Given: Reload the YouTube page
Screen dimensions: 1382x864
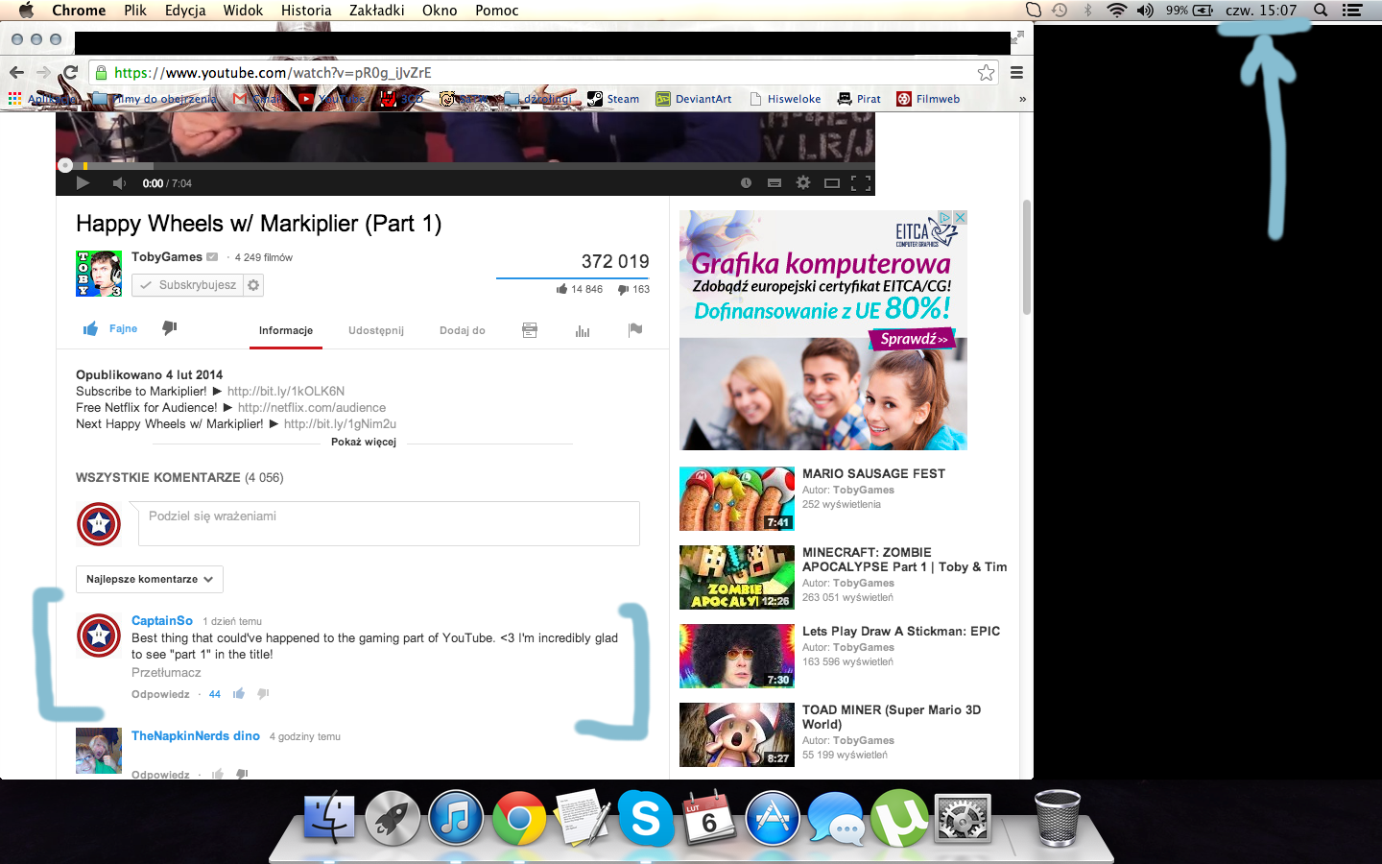Looking at the screenshot, I should point(70,73).
